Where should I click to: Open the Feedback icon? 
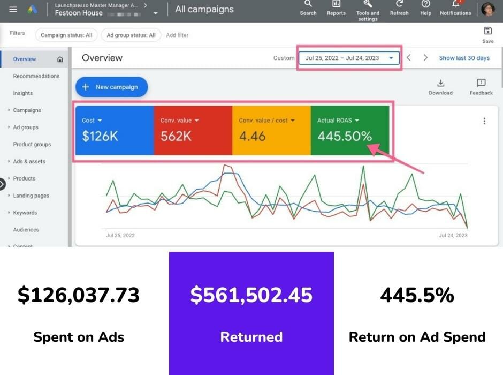click(x=481, y=83)
